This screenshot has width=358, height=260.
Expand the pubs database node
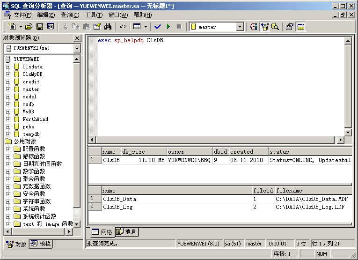click(8, 127)
